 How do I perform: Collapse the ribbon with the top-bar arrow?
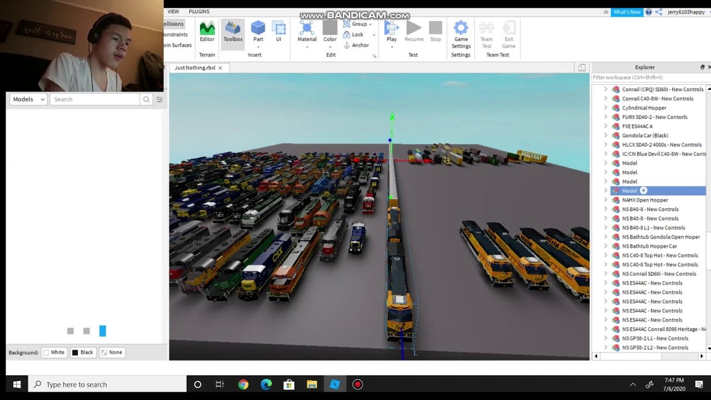[x=605, y=12]
